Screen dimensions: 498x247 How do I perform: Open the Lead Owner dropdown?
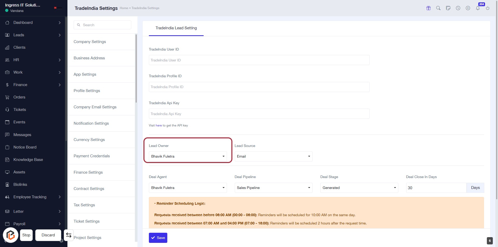pos(188,156)
